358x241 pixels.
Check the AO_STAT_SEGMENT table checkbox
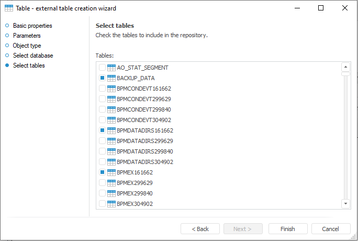[x=102, y=68]
